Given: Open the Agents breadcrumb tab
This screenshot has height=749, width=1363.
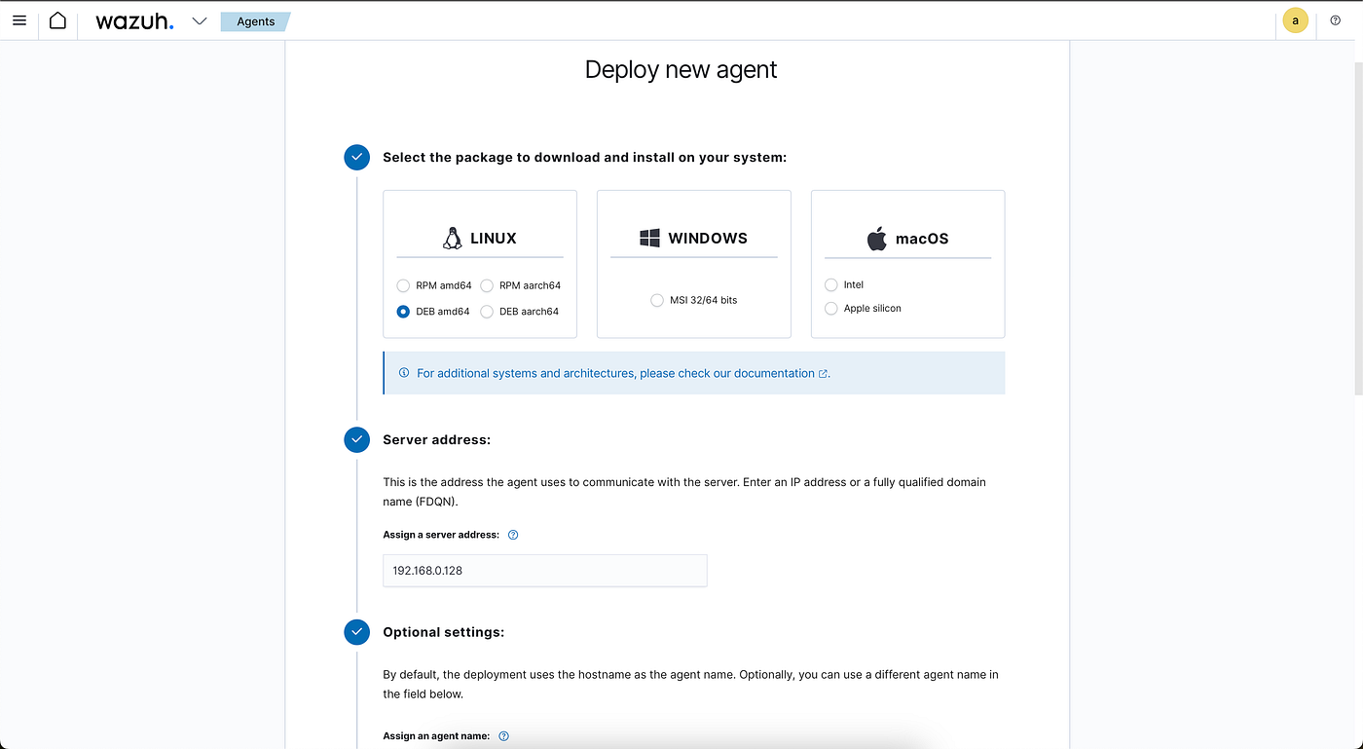Looking at the screenshot, I should pyautogui.click(x=255, y=21).
